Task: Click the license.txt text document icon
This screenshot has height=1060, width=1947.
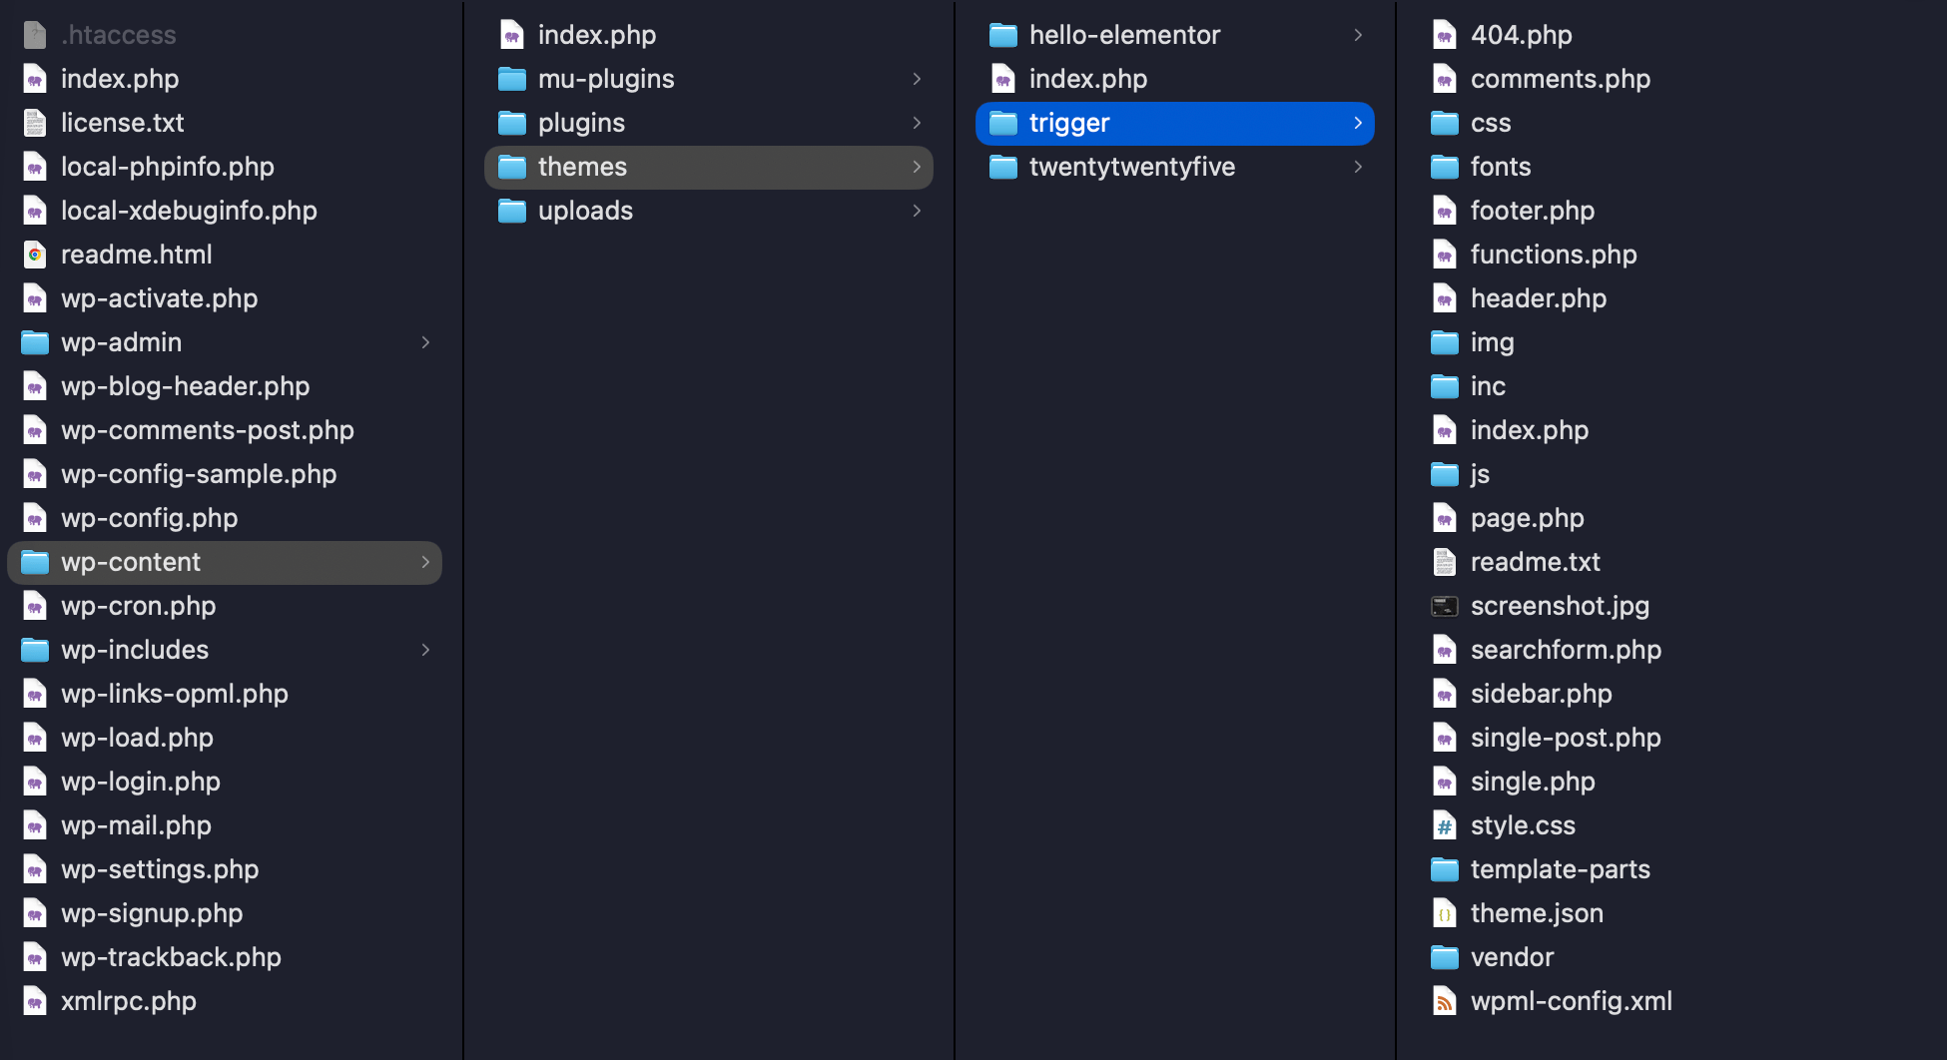Action: pos(35,123)
